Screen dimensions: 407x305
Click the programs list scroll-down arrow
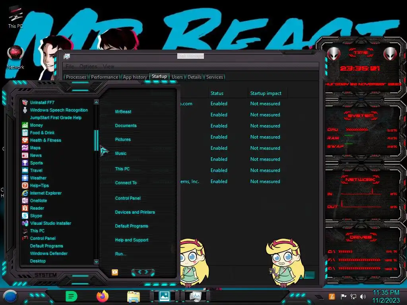pos(96,262)
